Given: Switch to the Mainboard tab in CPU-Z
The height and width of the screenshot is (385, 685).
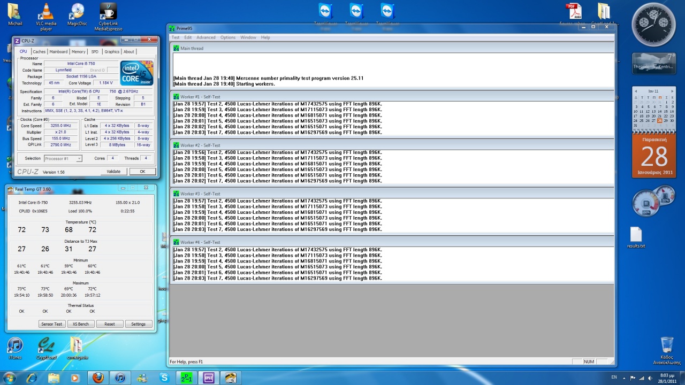Looking at the screenshot, I should click(58, 52).
